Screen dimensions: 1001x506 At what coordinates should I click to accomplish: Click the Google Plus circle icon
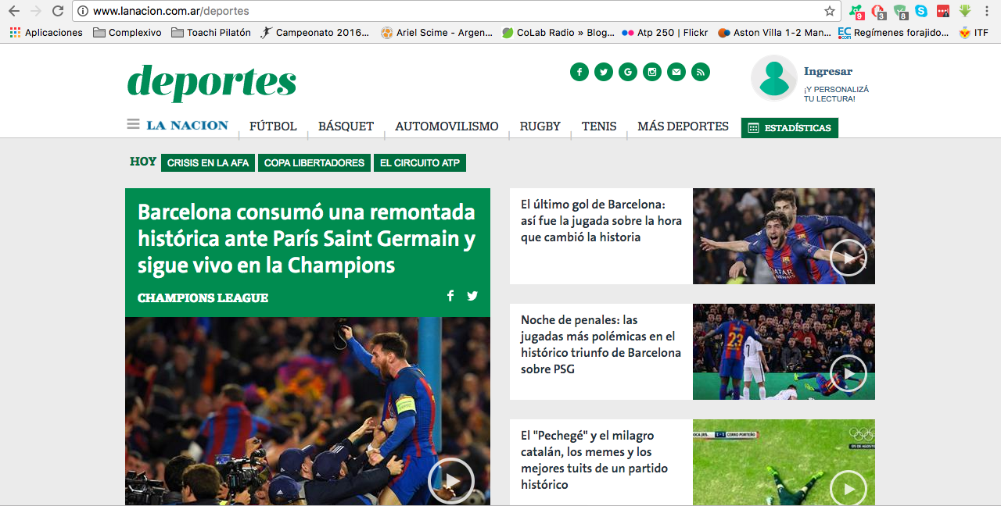[628, 72]
